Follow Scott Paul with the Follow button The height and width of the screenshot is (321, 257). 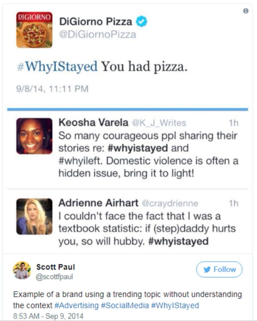219,269
